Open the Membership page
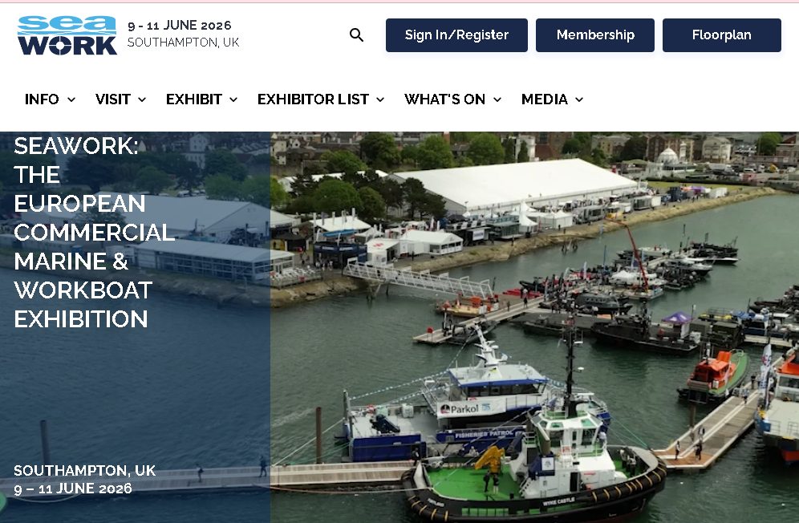The width and height of the screenshot is (799, 523). pos(594,35)
